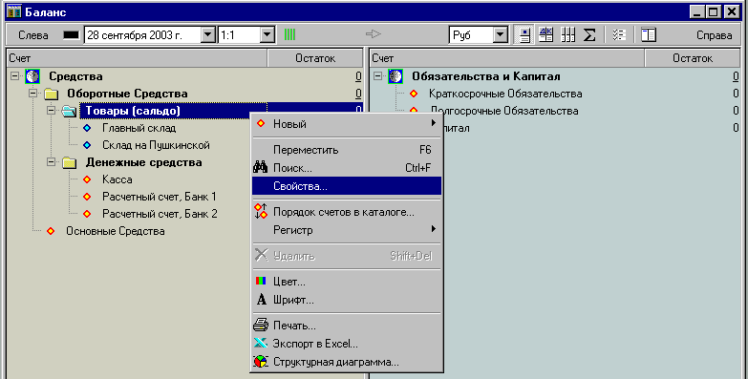Click the Средства globe icon

(32, 76)
